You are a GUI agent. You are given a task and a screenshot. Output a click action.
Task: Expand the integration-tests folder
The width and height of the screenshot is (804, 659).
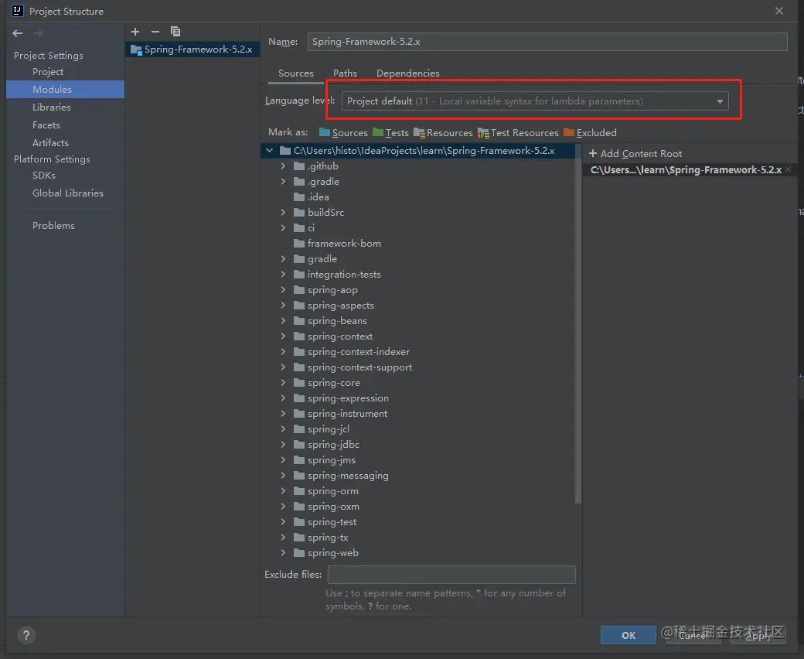pyautogui.click(x=283, y=275)
